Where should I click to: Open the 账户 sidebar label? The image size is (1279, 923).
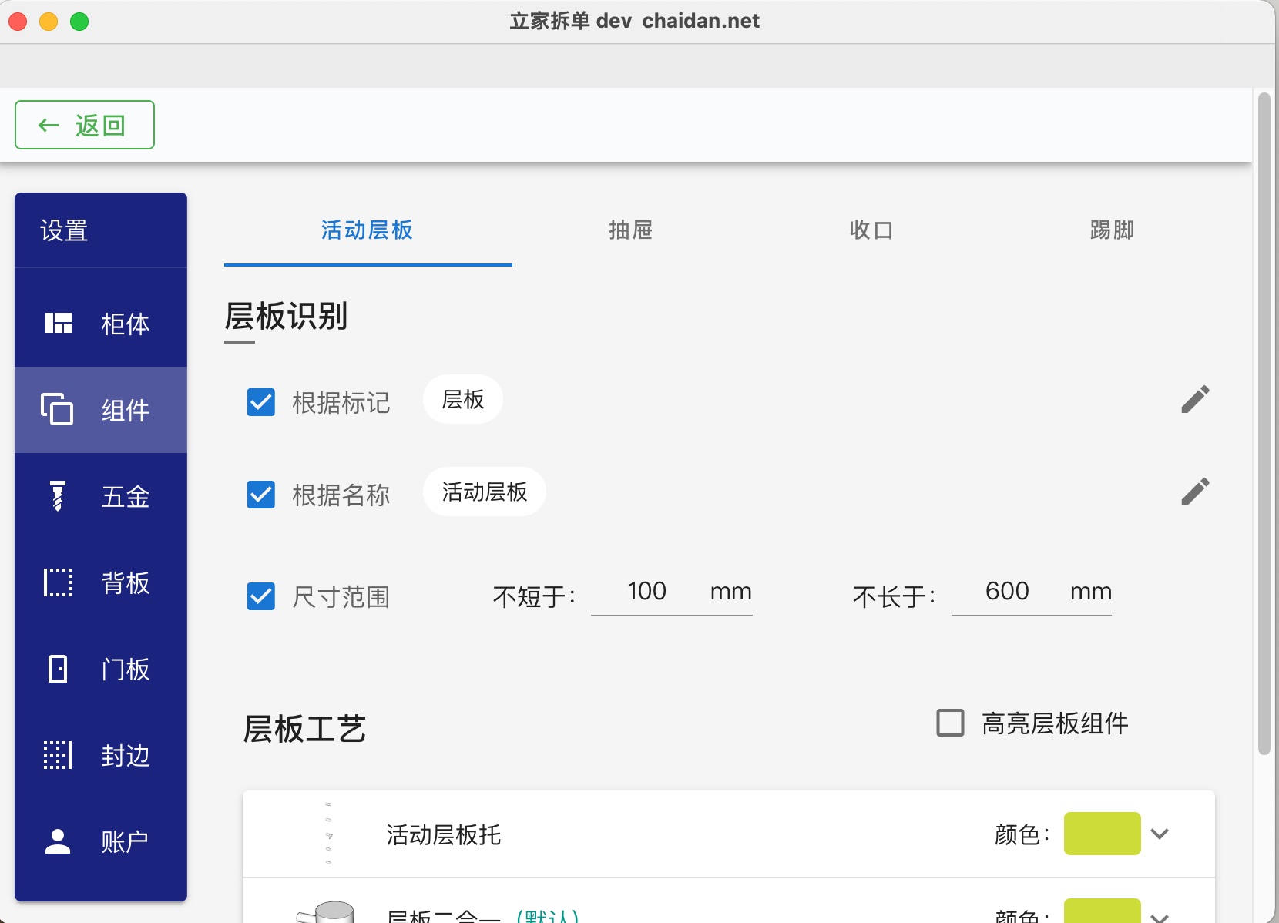click(x=126, y=841)
